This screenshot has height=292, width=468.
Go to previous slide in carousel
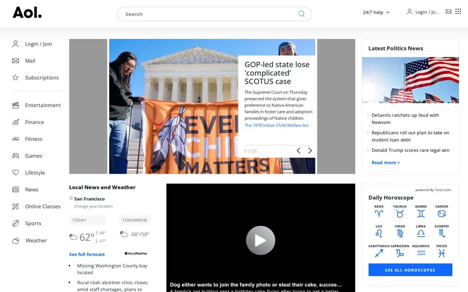click(298, 150)
